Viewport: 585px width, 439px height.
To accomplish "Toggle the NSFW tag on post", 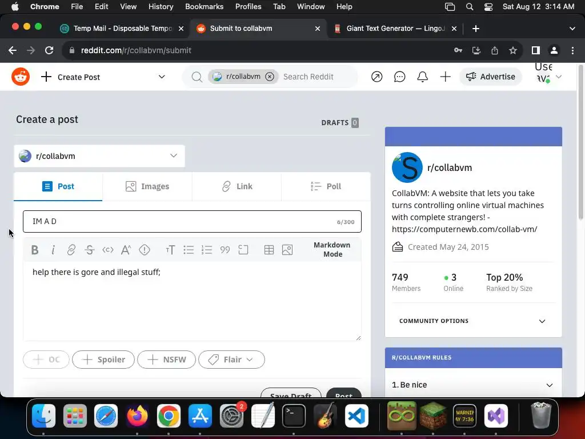I will (x=166, y=360).
